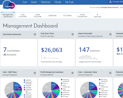Open the Assets menu

(x=34, y=2)
